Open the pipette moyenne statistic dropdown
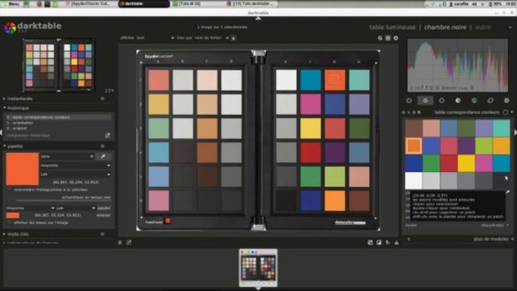The height and width of the screenshot is (291, 517). [75, 166]
